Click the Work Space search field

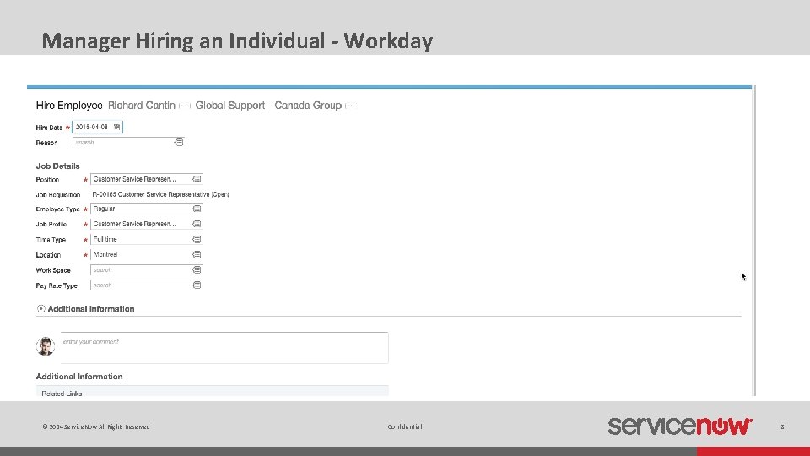[146, 270]
